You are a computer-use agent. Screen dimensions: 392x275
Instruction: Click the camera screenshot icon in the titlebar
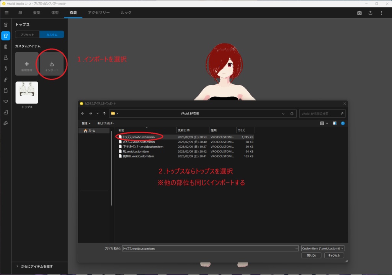coord(359,13)
